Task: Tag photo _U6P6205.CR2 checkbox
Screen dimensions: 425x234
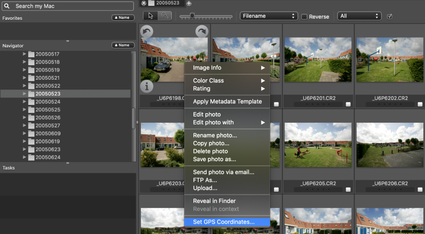Action: point(348,190)
